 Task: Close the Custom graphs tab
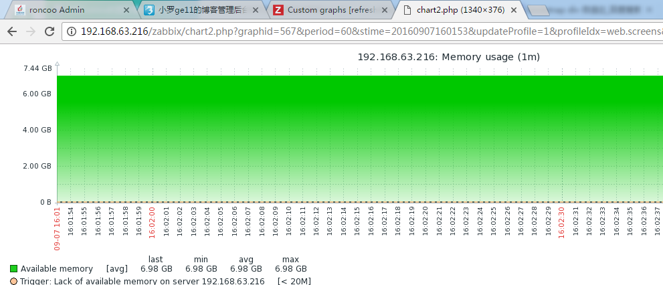[385, 10]
